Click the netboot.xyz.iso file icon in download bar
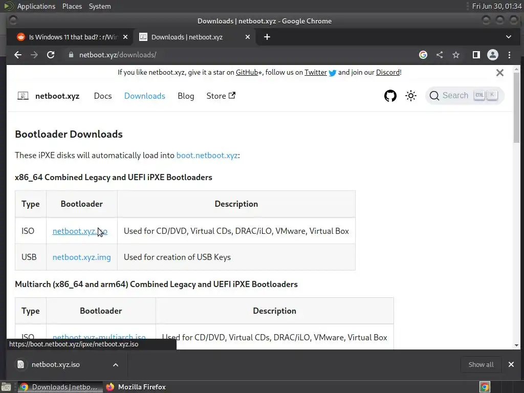Viewport: 524px width, 393px height. (20, 364)
